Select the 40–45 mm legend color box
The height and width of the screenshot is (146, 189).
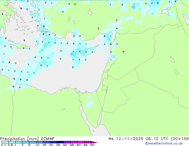(x=81, y=142)
